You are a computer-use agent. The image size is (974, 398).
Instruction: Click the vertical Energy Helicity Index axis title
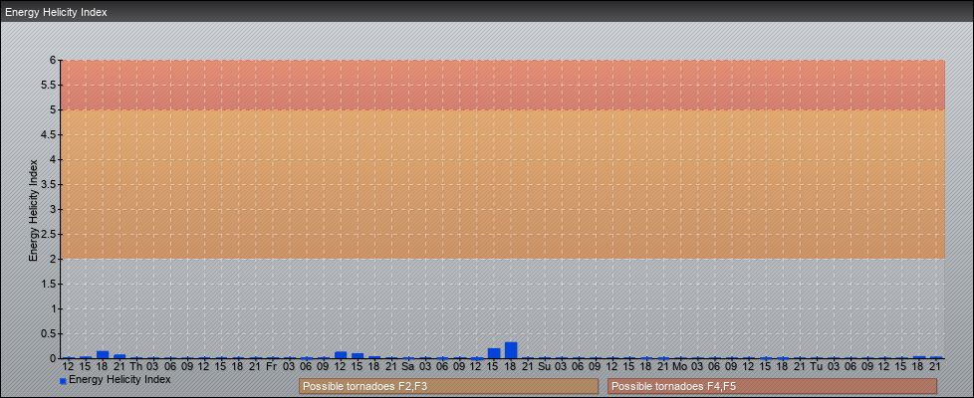tap(34, 210)
